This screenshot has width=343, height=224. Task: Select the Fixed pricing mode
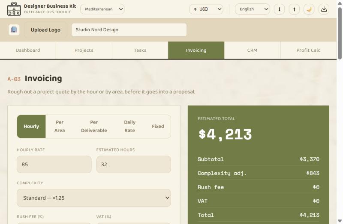tap(158, 127)
